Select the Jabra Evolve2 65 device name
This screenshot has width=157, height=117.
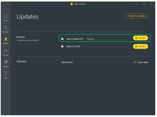tap(74, 39)
